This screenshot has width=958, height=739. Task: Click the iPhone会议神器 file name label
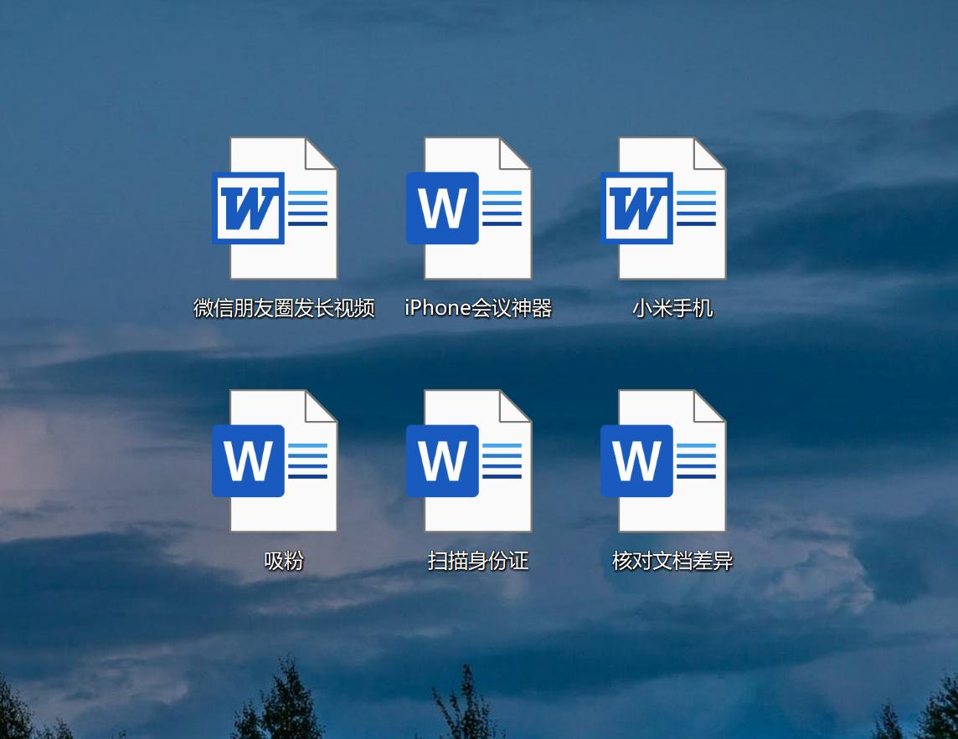[x=477, y=308]
